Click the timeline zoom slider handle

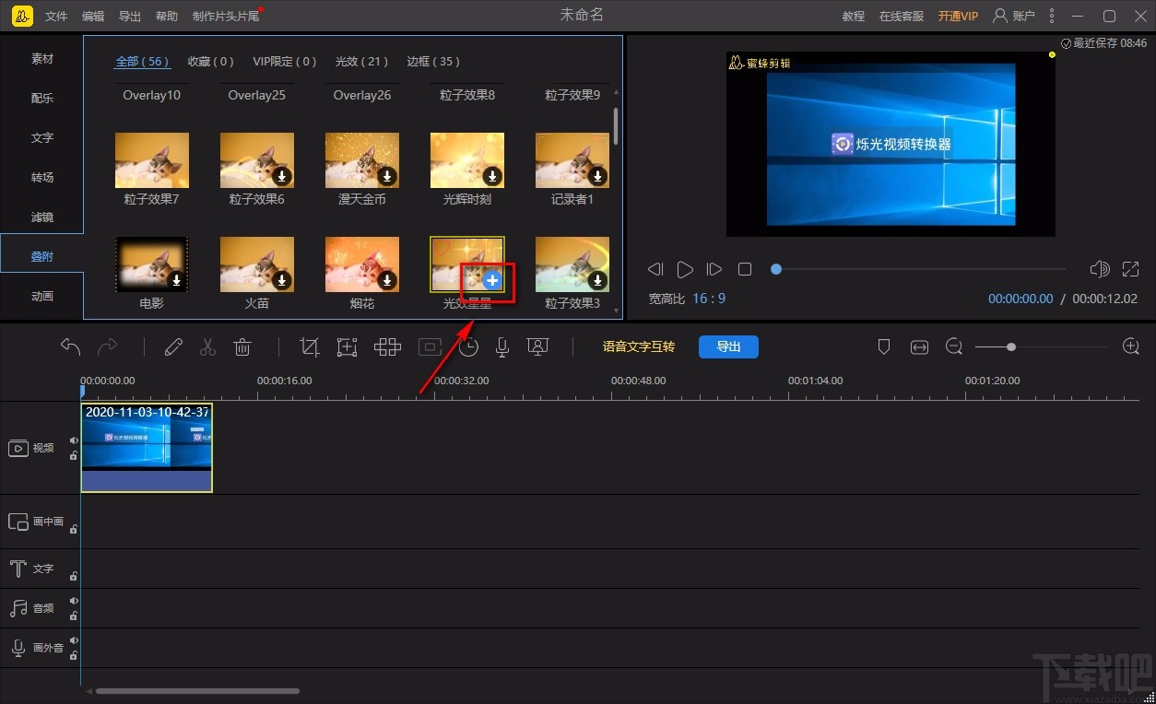coord(1011,346)
